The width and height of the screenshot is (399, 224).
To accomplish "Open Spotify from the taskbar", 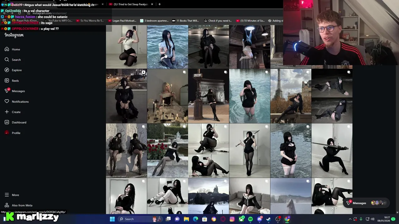I will tap(250, 219).
